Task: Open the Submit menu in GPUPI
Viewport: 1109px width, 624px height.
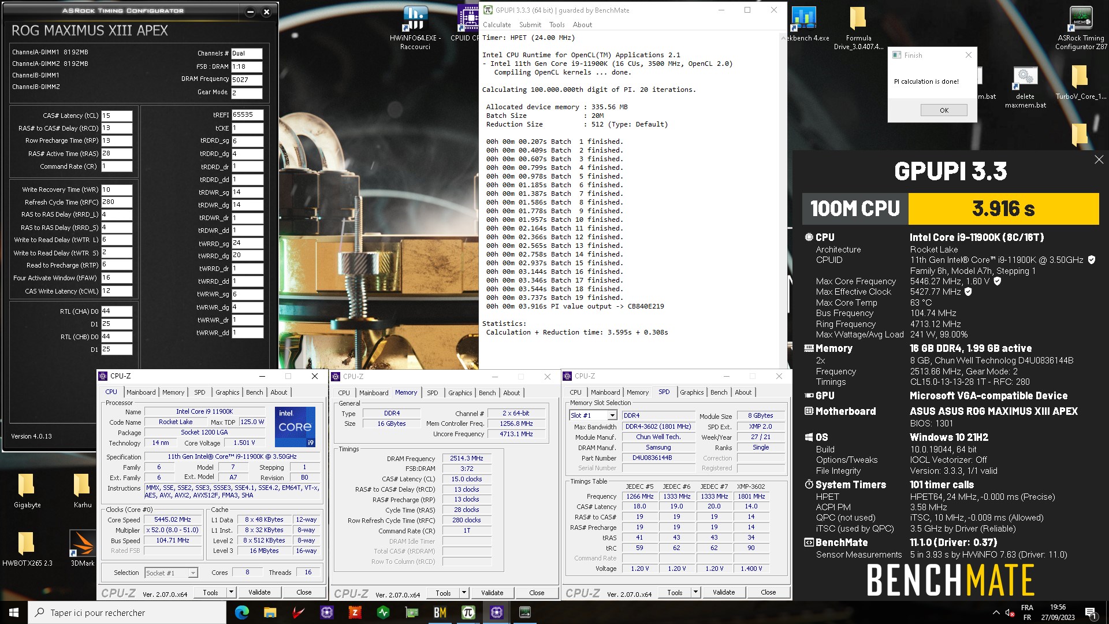Action: click(x=530, y=25)
